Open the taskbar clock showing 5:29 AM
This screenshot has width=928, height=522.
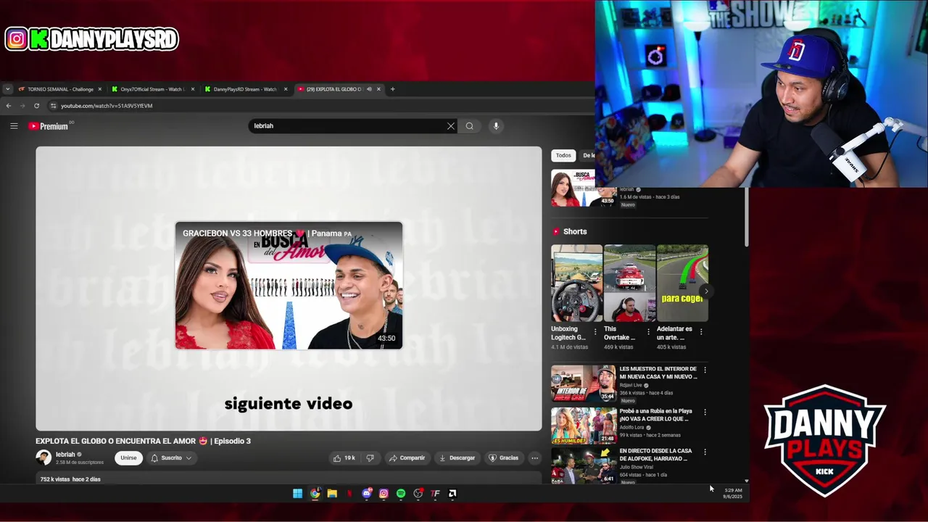tap(732, 494)
